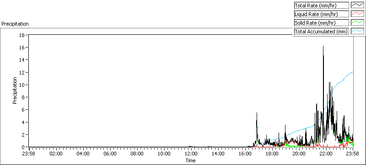Click the blue accumulated curve's end point
This screenshot has height=165, width=366.
click(353, 72)
